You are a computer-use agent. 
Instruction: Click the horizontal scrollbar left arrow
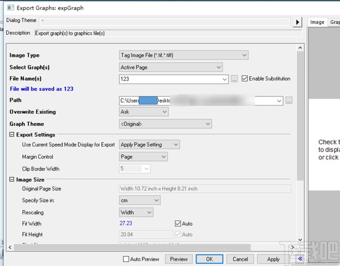click(x=10, y=247)
